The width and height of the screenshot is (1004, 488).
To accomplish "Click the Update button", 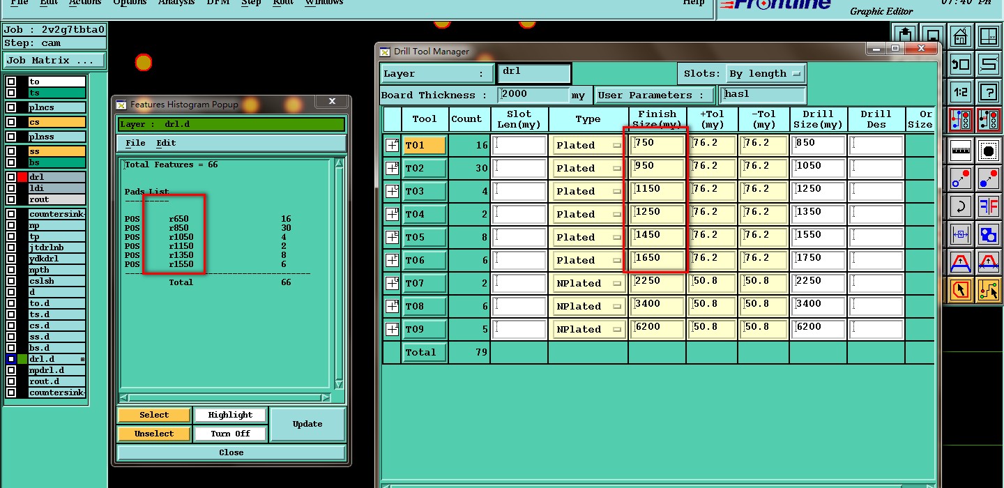I will tap(307, 424).
